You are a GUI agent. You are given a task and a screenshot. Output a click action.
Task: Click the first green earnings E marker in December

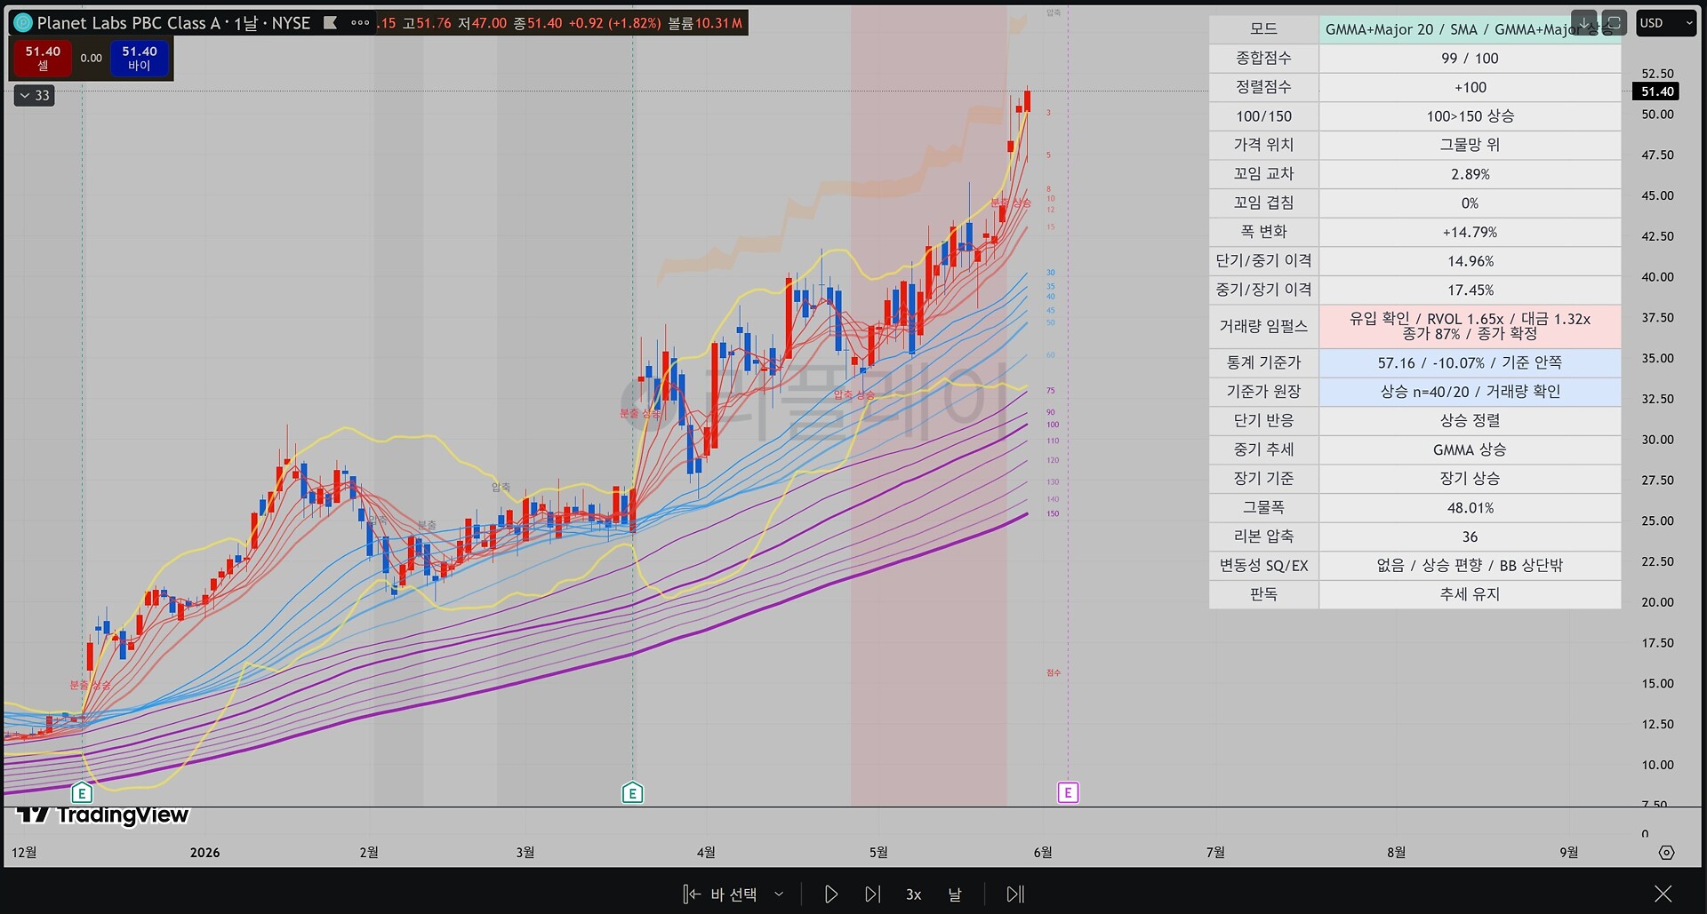point(82,793)
